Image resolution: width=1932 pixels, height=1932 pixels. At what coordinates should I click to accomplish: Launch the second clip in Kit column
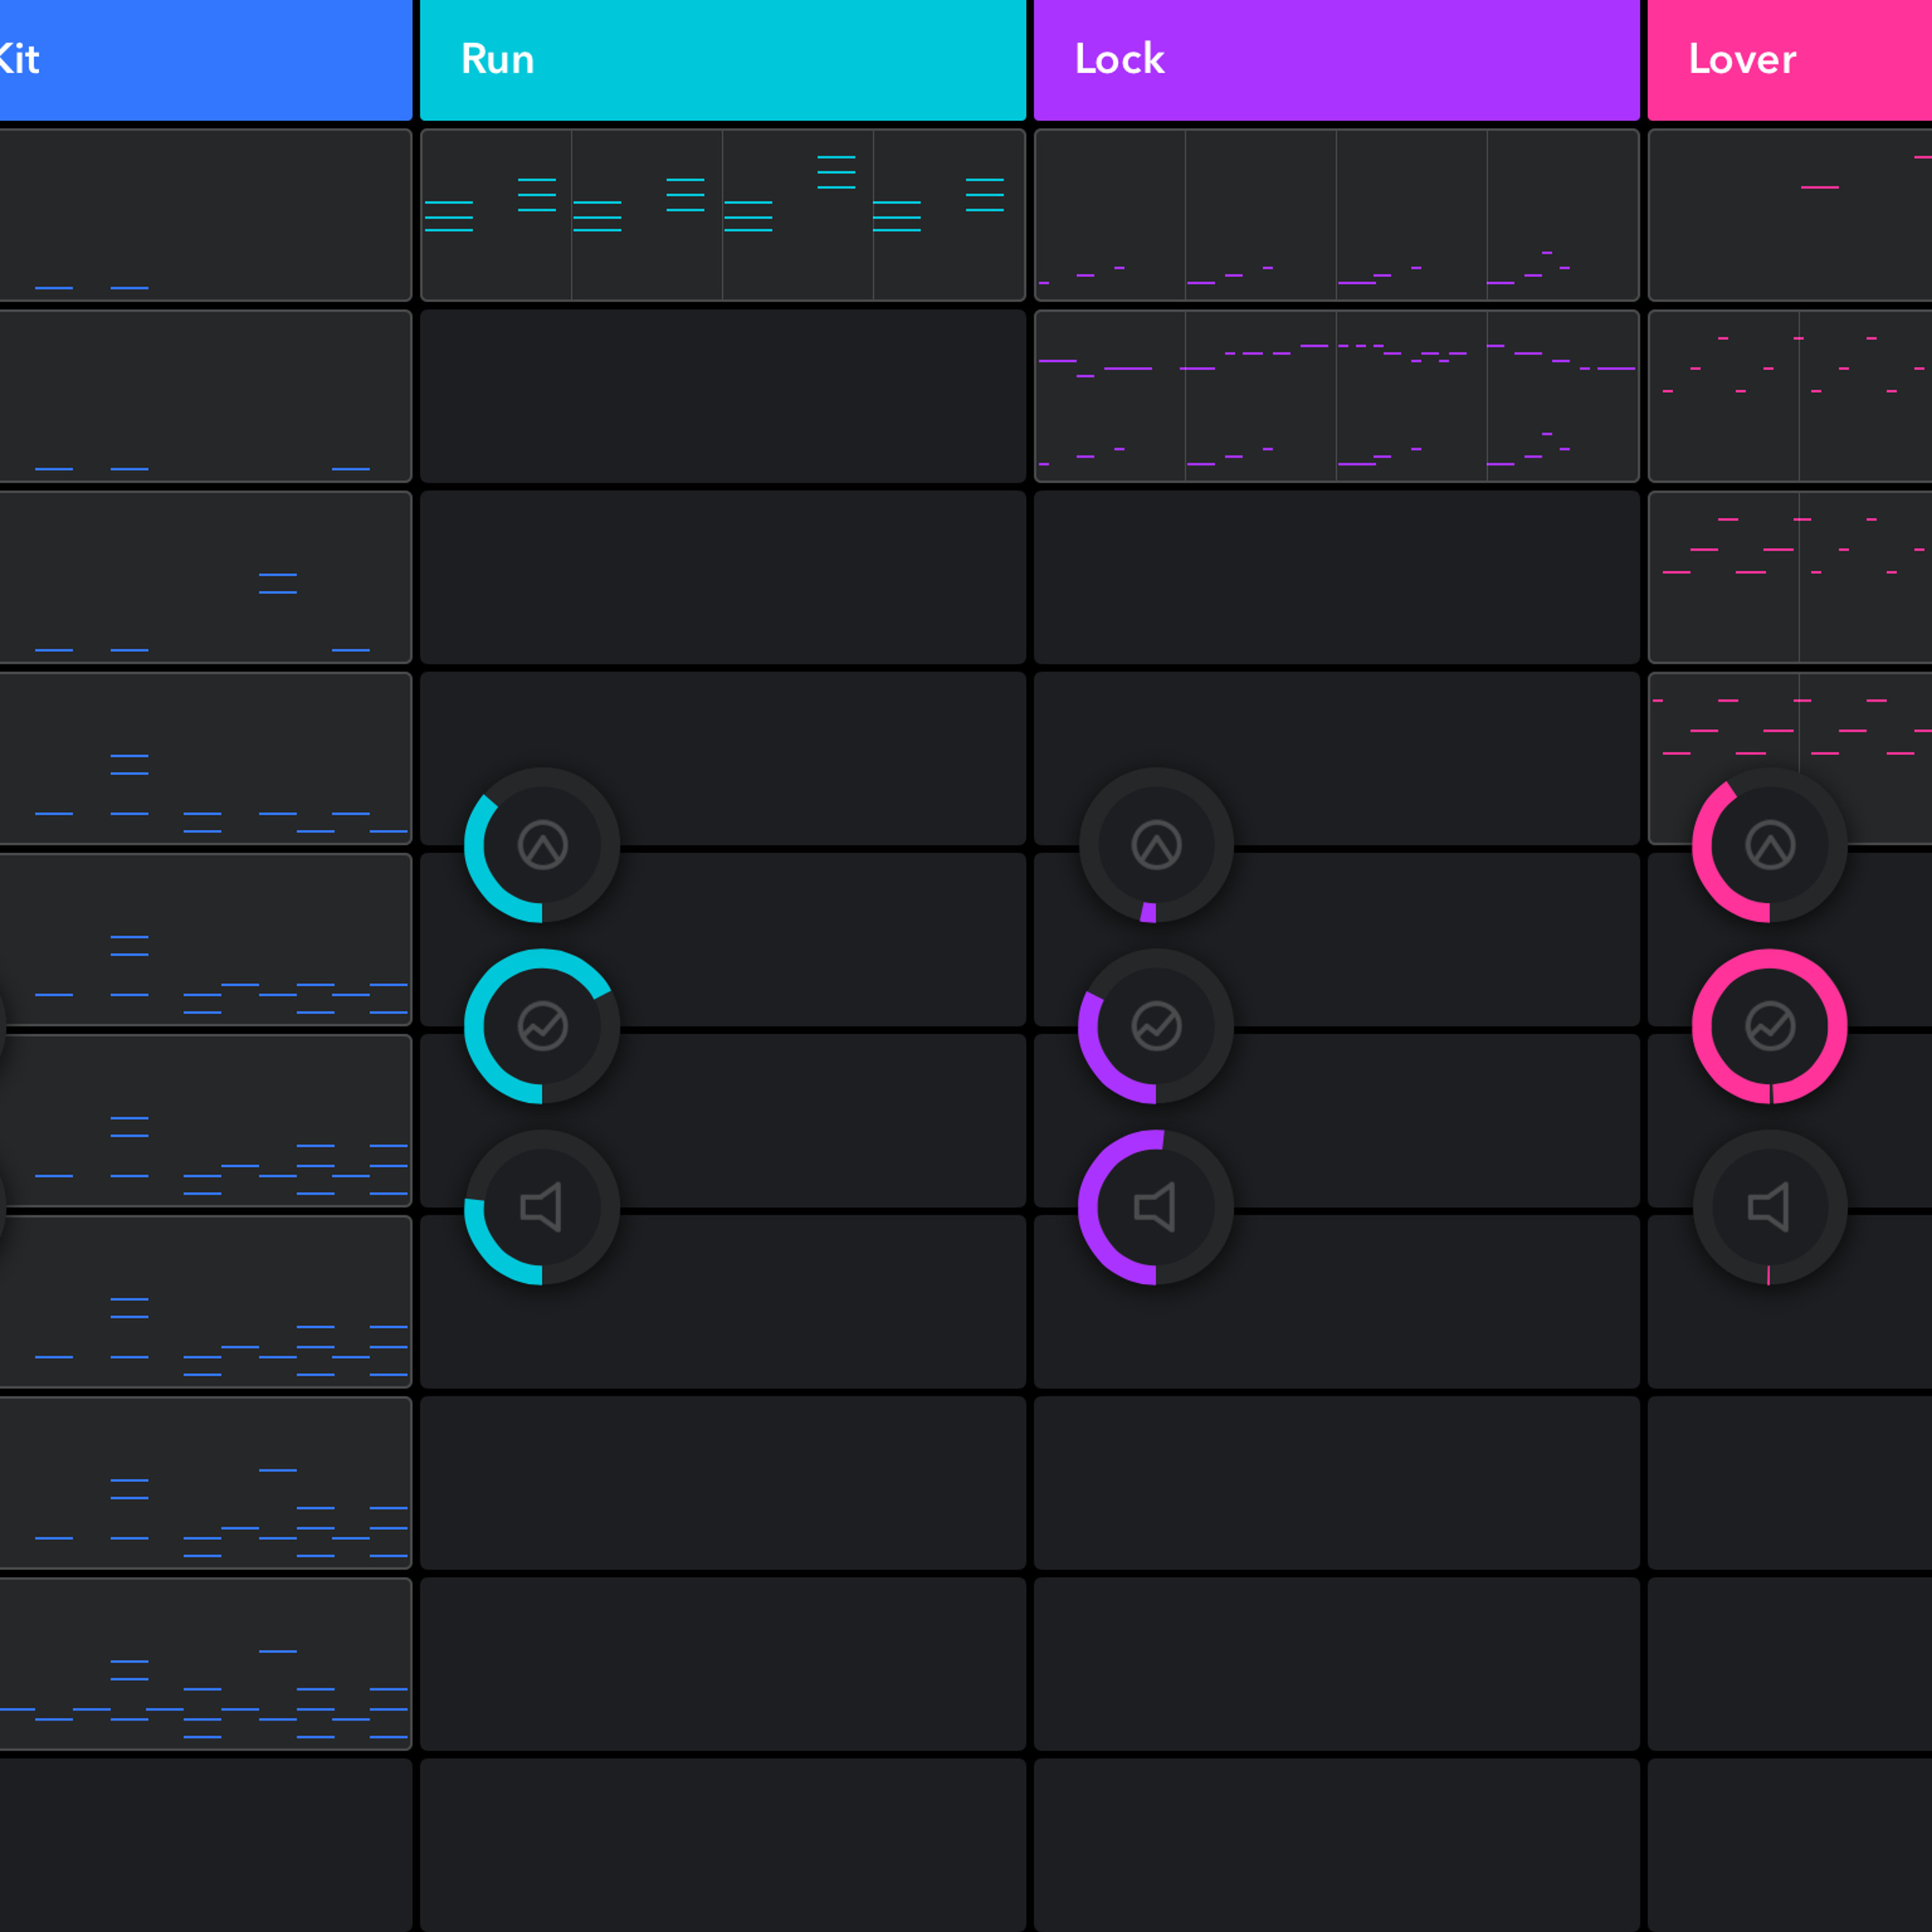[x=206, y=396]
